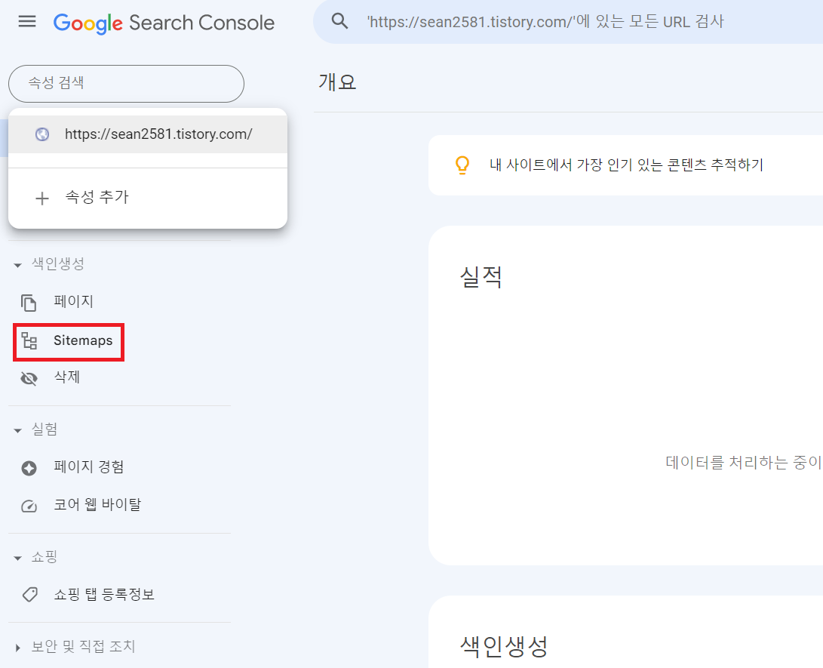Screen dimensions: 823x668
Task: Click the crossed-eye icon beside 삭제
Action: tap(29, 378)
